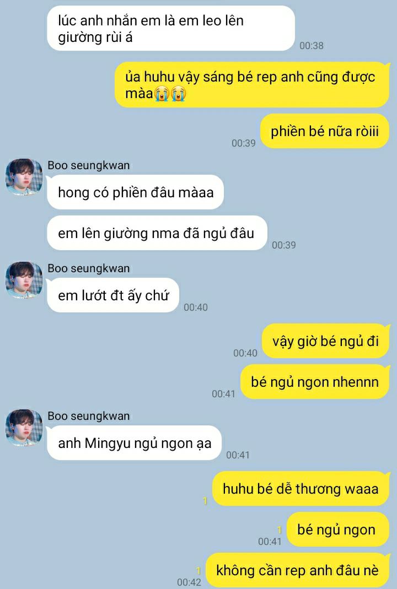Select message 'vậy giờ bé ngủ đi'
The height and width of the screenshot is (589, 397).
[x=325, y=341]
